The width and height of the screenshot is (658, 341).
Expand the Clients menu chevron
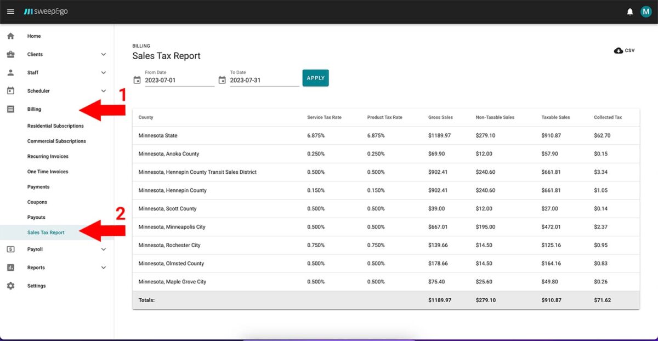(104, 54)
